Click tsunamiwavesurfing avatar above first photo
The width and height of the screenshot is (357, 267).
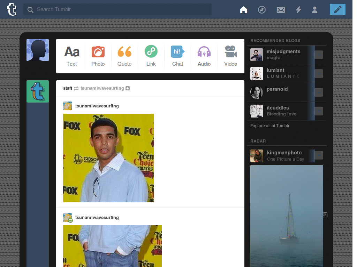point(67,106)
